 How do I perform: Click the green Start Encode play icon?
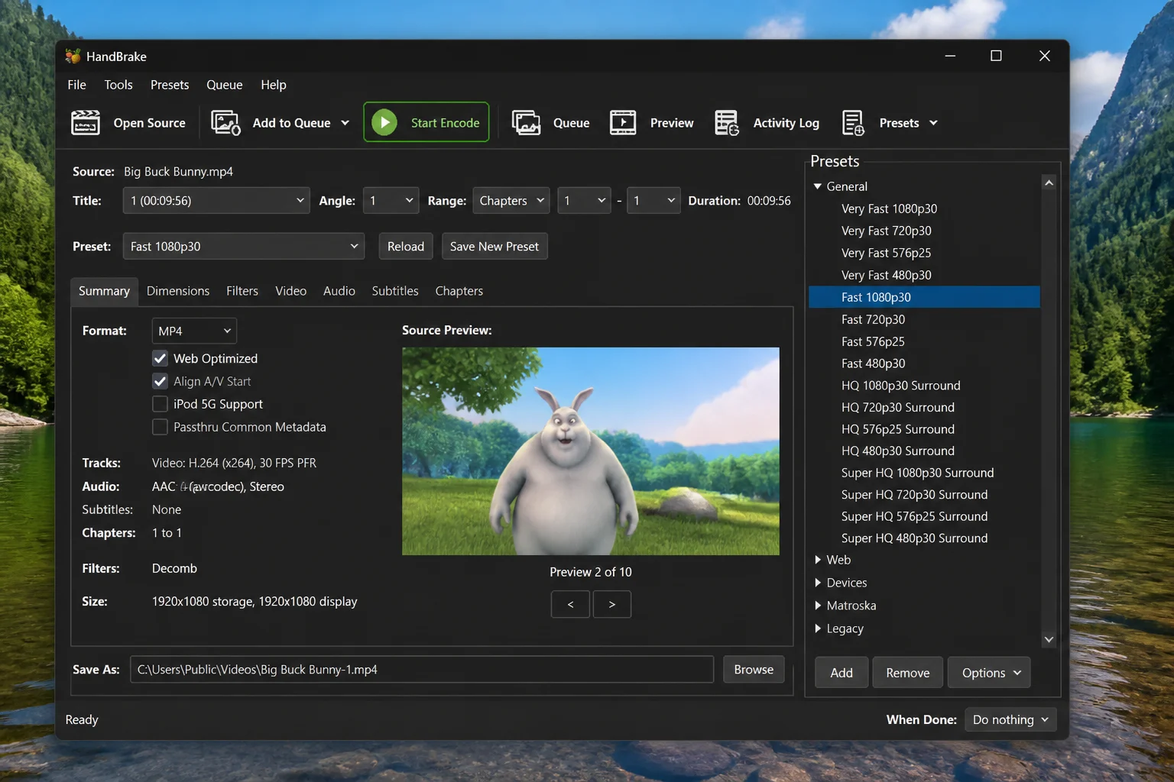tap(384, 122)
